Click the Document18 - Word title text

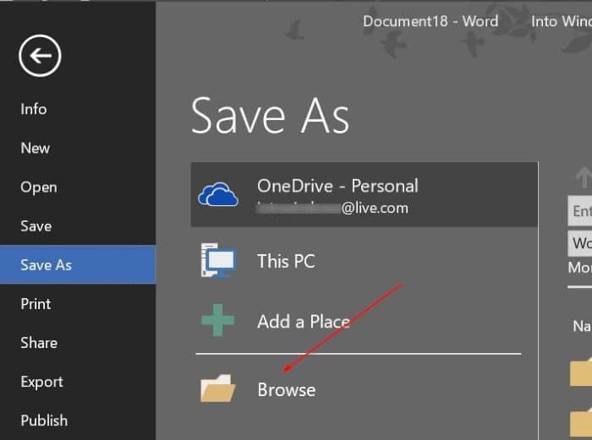(x=430, y=21)
